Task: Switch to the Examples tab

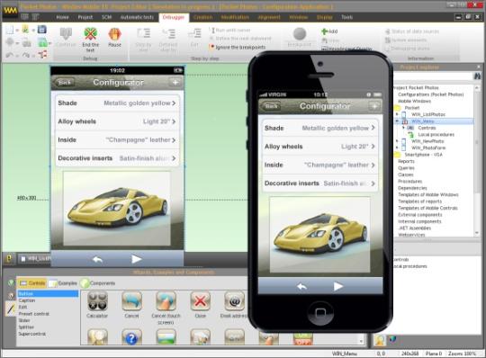Action: [x=63, y=283]
